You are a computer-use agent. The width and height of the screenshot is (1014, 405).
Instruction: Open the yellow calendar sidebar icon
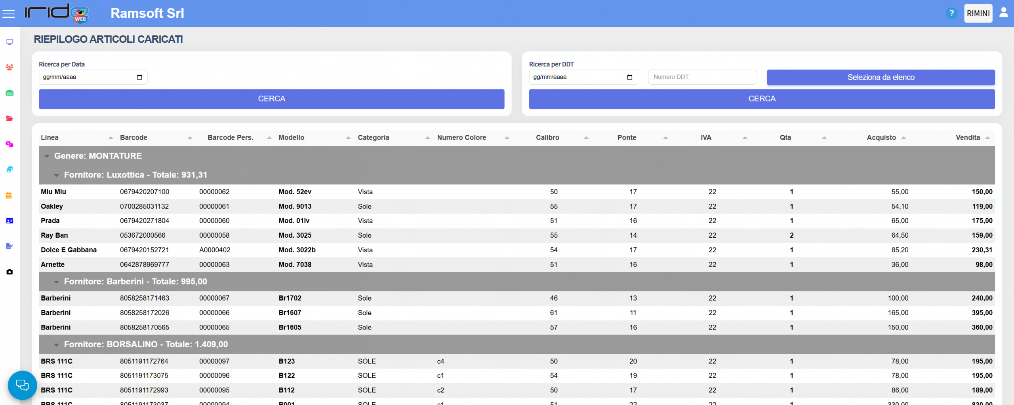tap(9, 195)
